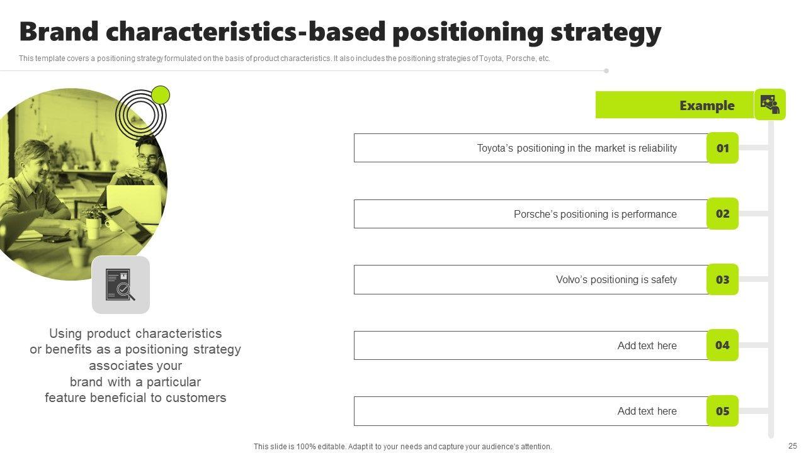Click the template description subtitle text
This screenshot has height=453, width=806.
click(285, 59)
